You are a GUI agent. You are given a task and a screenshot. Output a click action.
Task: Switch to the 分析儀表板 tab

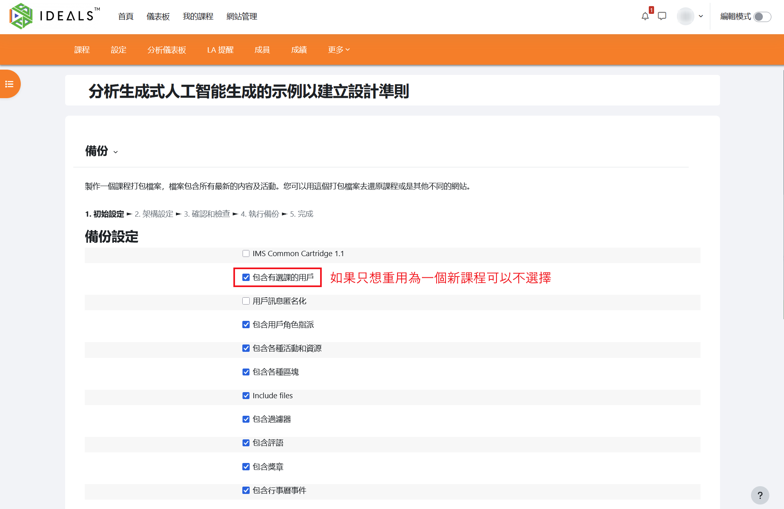[167, 50]
